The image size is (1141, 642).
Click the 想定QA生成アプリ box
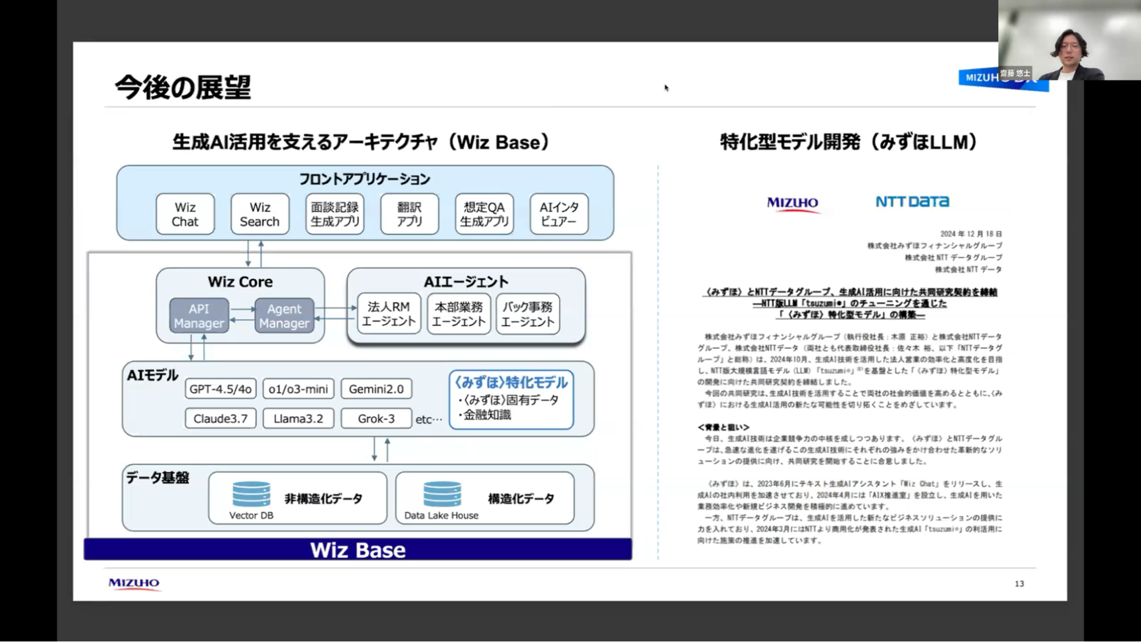(x=484, y=214)
